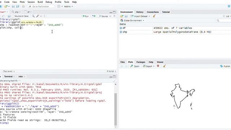Focus the Go to file/function field

(x=41, y=6)
